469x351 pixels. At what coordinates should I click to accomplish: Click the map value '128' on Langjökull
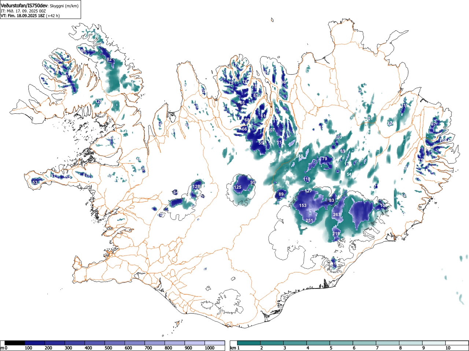click(x=196, y=186)
